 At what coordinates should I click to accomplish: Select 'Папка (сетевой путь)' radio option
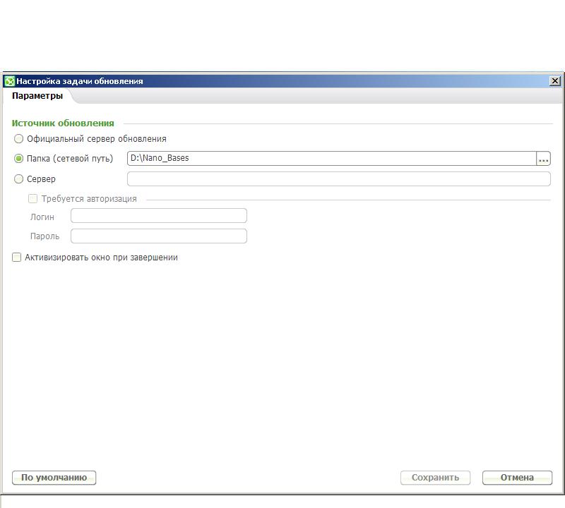(x=19, y=159)
